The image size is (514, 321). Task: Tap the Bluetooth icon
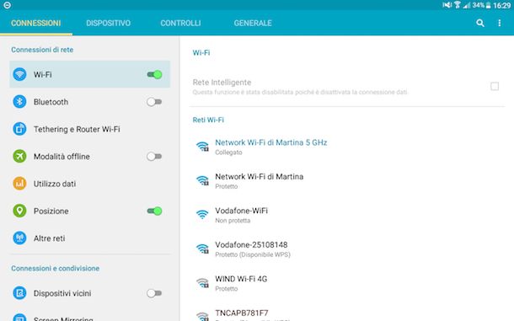click(x=19, y=102)
